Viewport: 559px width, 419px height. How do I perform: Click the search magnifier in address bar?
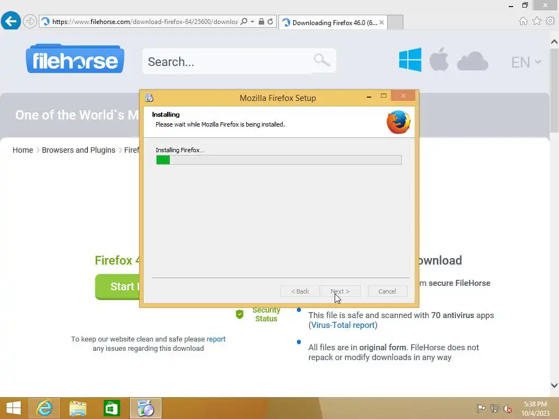point(244,21)
